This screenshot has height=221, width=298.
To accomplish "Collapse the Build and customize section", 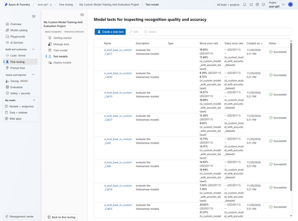I will [x=33, y=49].
